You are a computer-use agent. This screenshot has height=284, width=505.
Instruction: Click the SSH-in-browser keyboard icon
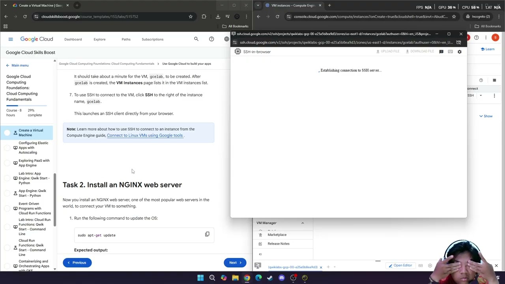450,52
